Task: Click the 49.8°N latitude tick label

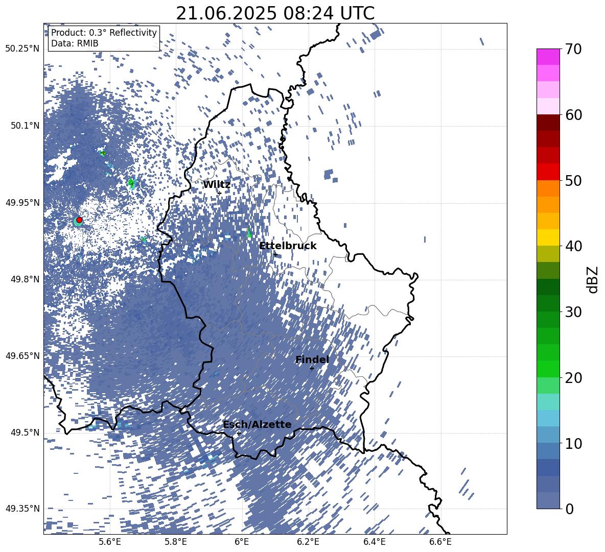Action: [x=25, y=279]
